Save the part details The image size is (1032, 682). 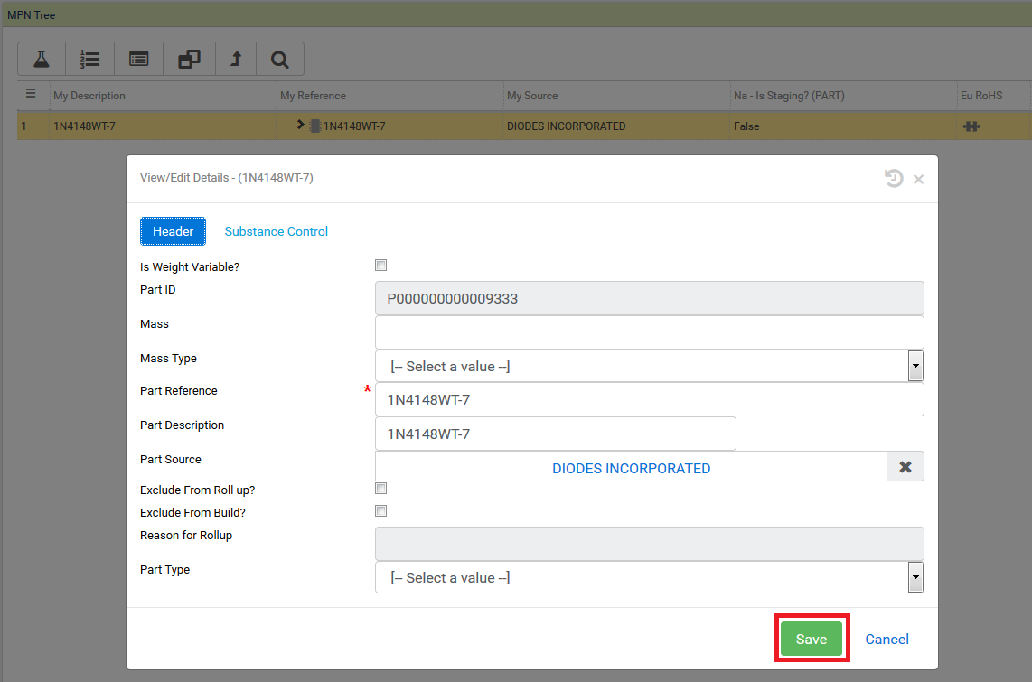click(812, 639)
